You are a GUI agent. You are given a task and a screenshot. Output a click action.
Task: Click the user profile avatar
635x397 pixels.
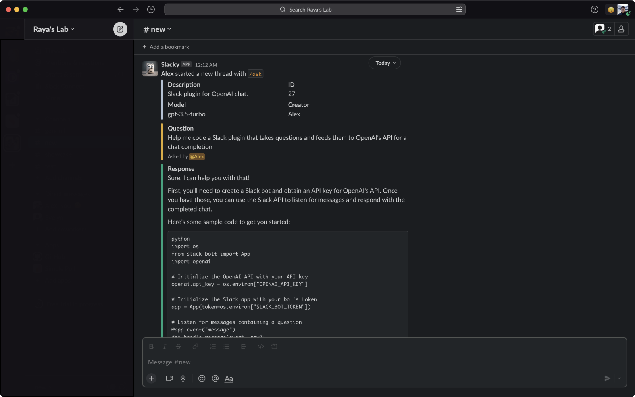(623, 10)
